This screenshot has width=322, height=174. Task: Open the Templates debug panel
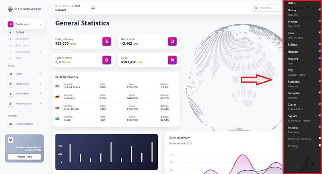294,93
